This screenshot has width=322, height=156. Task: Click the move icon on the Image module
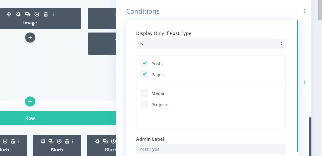(x=9, y=14)
